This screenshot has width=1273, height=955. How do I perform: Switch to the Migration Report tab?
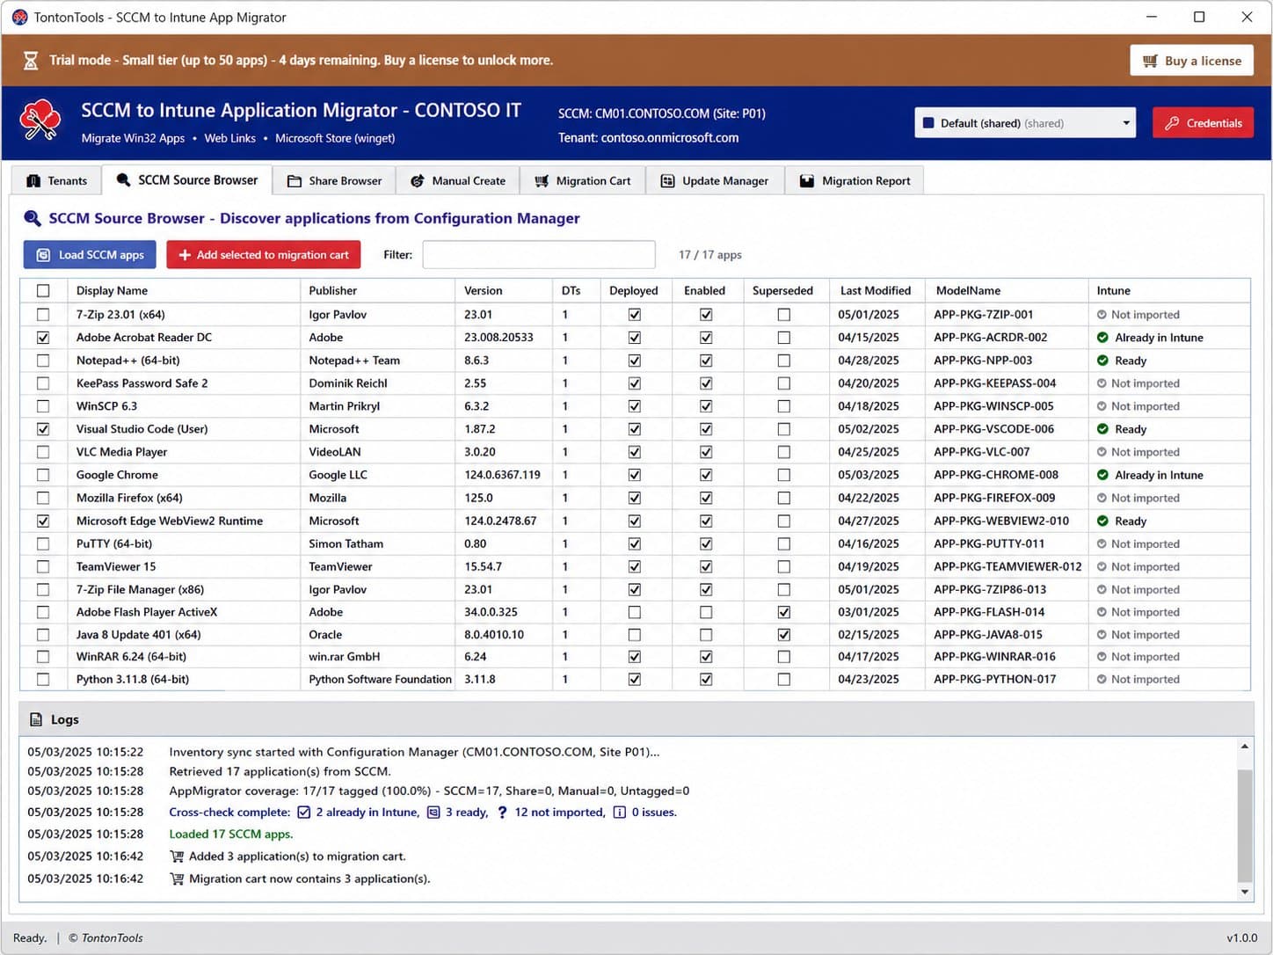tap(855, 181)
